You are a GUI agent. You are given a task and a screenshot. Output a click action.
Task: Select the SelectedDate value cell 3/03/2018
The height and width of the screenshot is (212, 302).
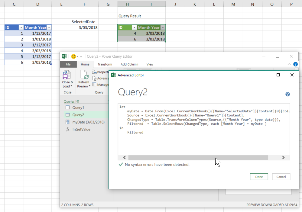[x=85, y=27]
